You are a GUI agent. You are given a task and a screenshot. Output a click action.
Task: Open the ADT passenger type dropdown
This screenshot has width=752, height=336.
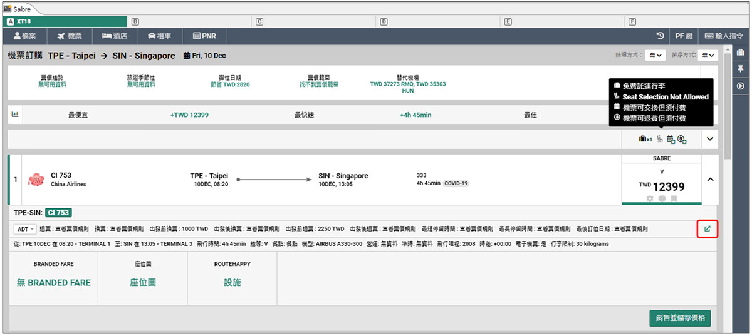[25, 229]
